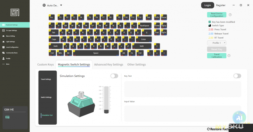This screenshot has width=253, height=132.
Task: Open the floating AI assistant bubble
Action: (239, 118)
